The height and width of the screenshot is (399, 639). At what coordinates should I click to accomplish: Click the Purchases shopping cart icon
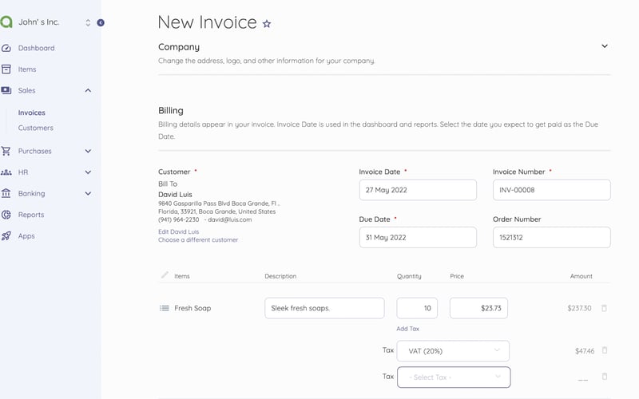(x=6, y=151)
